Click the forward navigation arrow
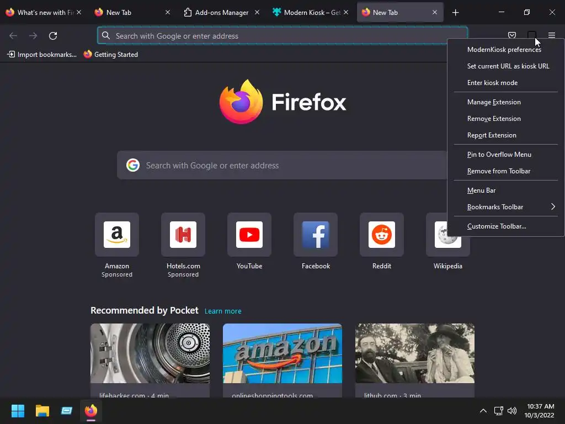Viewport: 565px width, 424px height. tap(33, 36)
